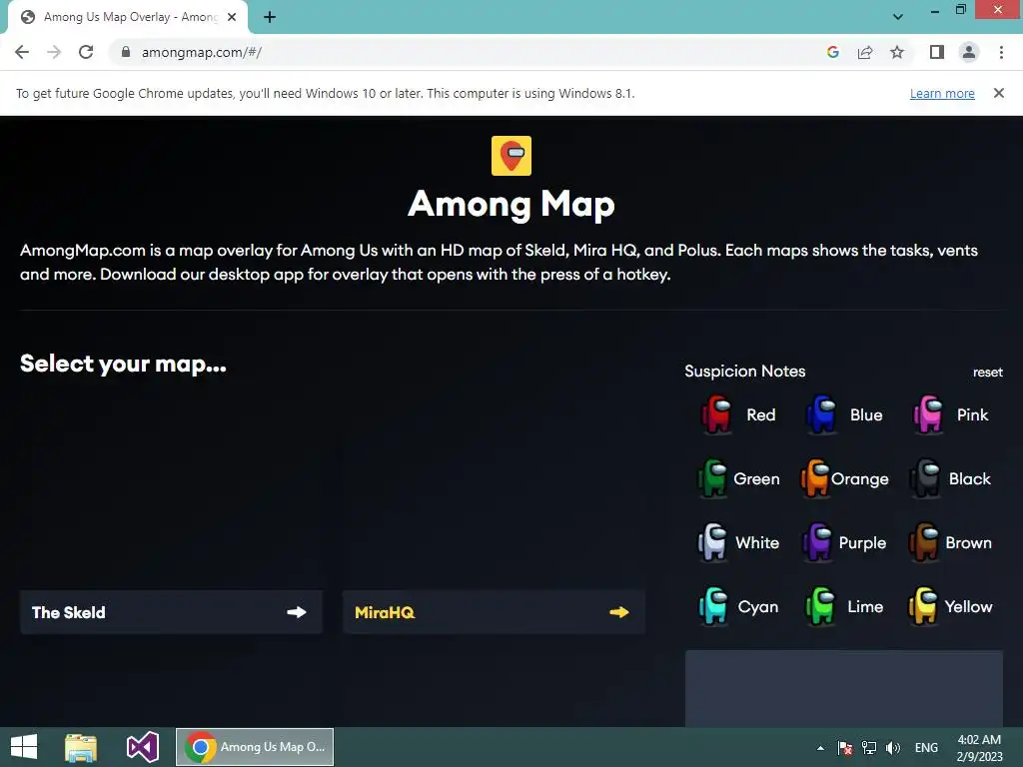Share this page from the toolbar

pos(865,52)
